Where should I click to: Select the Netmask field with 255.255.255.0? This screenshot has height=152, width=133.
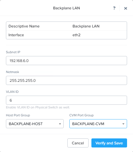click(x=66, y=80)
